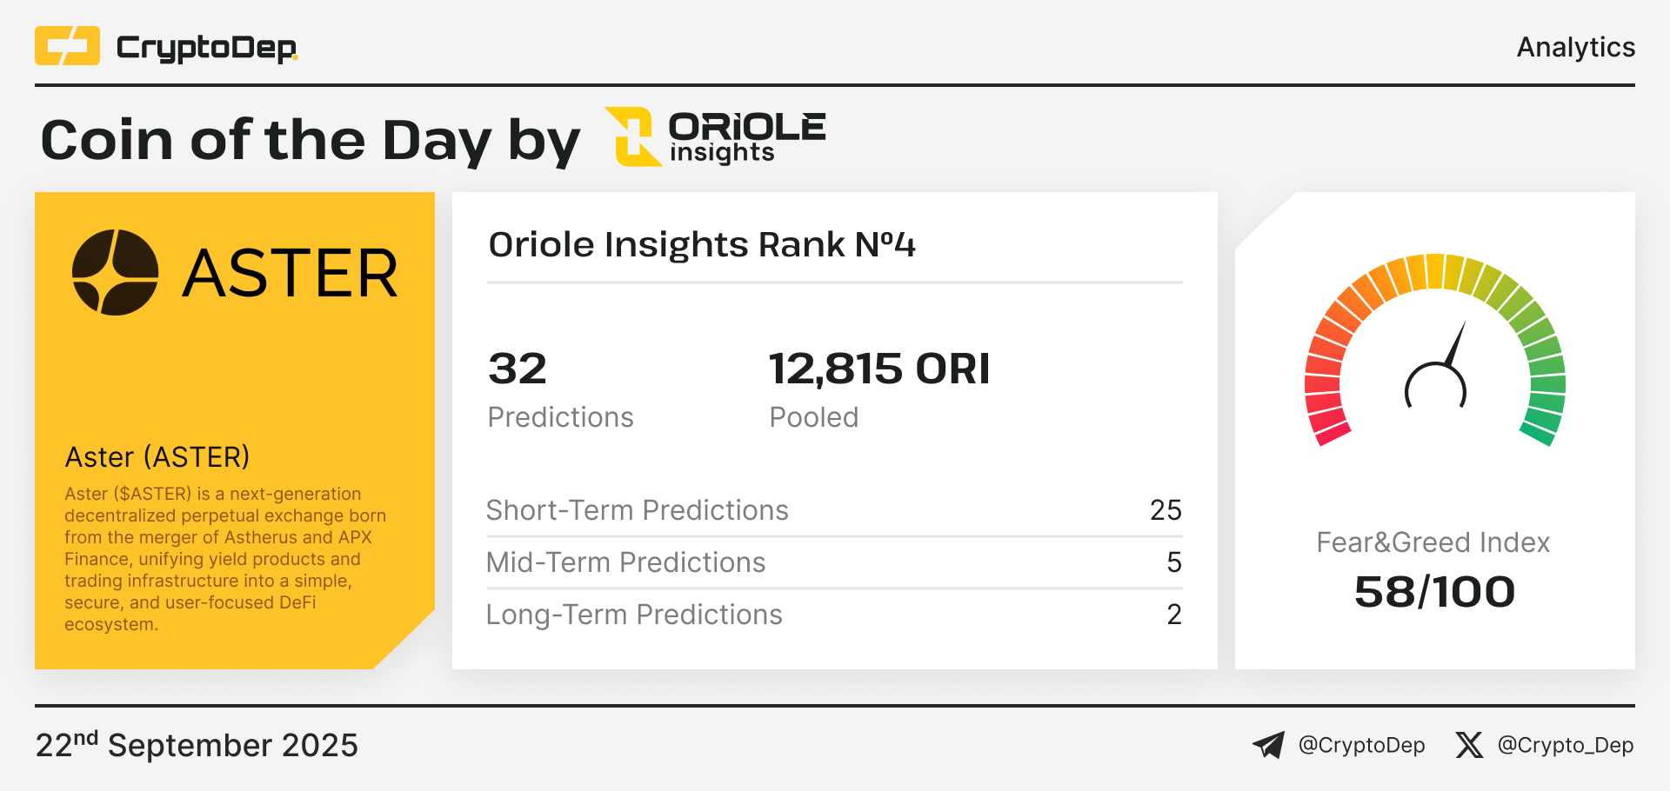The width and height of the screenshot is (1670, 791).
Task: Click the Telegram paper plane icon
Action: point(1268,745)
